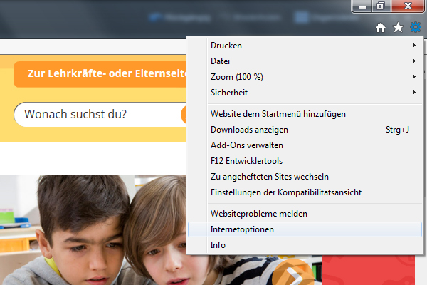Select Website dem Startmenü hinzufügen

[288, 114]
